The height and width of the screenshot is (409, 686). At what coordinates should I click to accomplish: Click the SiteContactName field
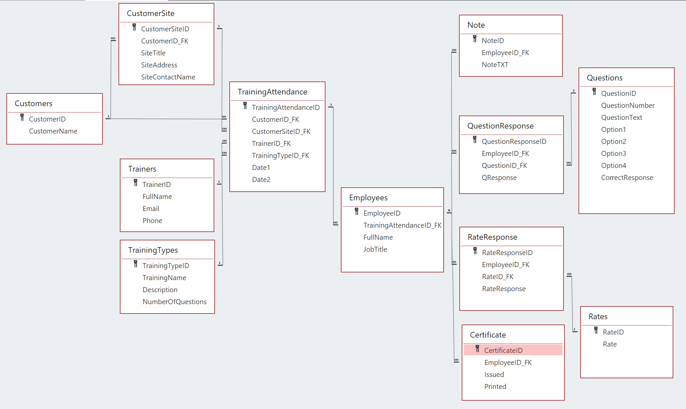pyautogui.click(x=168, y=77)
